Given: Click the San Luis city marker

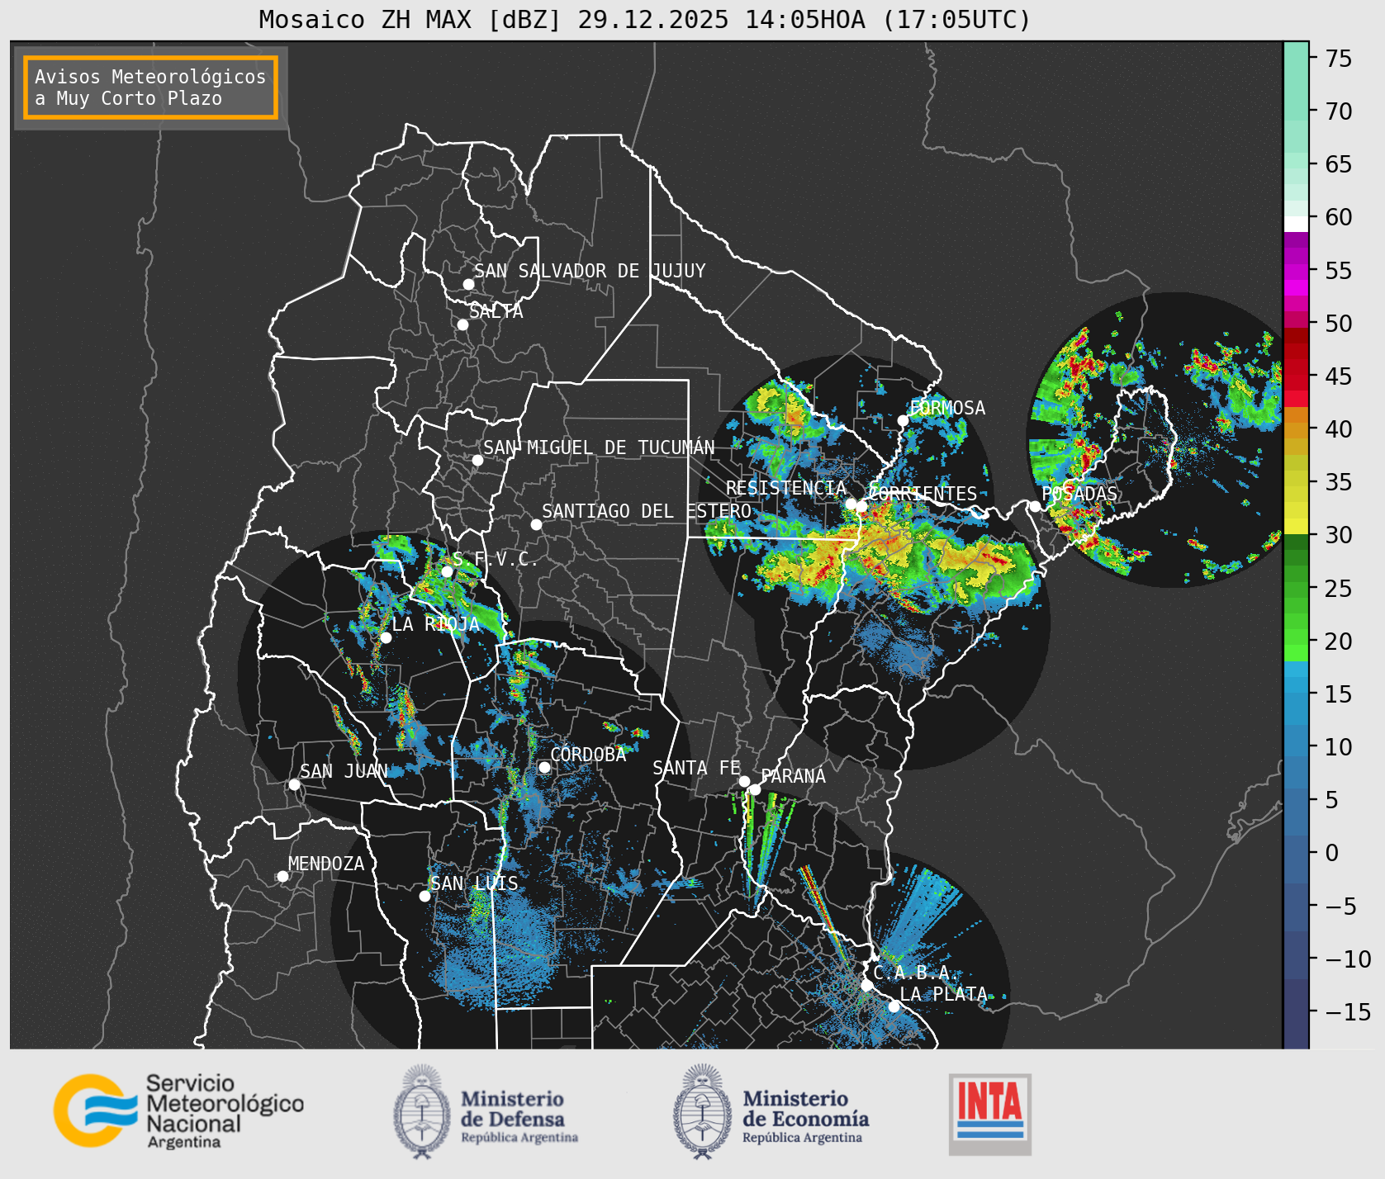Looking at the screenshot, I should click(x=425, y=896).
